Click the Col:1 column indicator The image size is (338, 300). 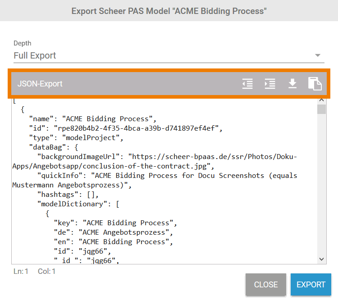pos(47,271)
